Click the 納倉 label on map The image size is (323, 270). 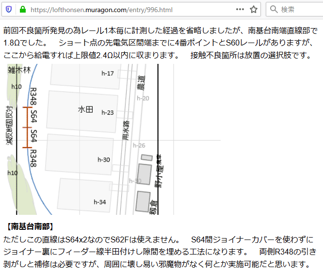pos(153,207)
